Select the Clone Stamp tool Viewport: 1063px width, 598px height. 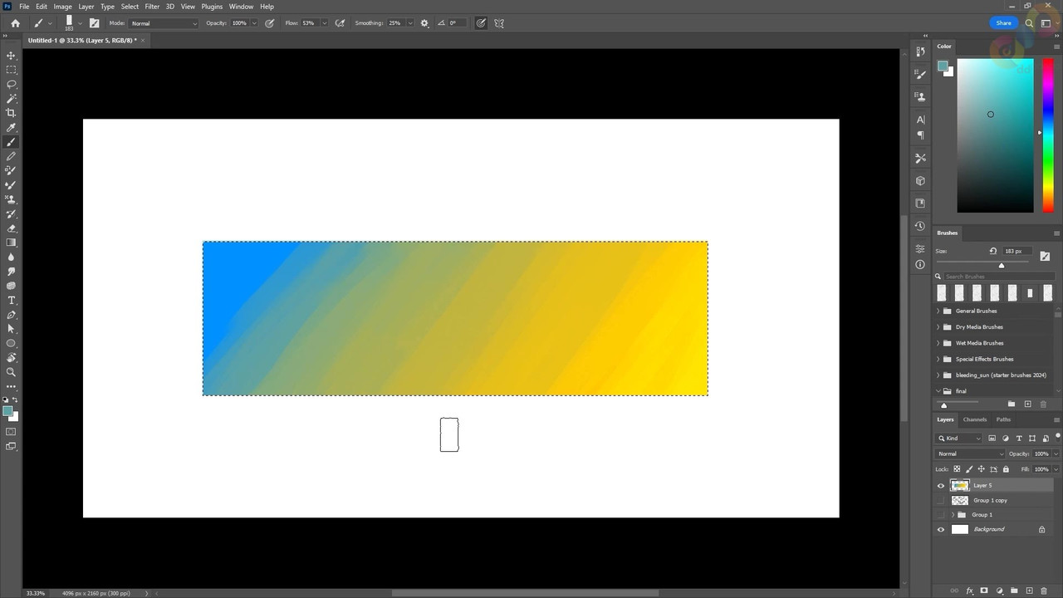12,199
